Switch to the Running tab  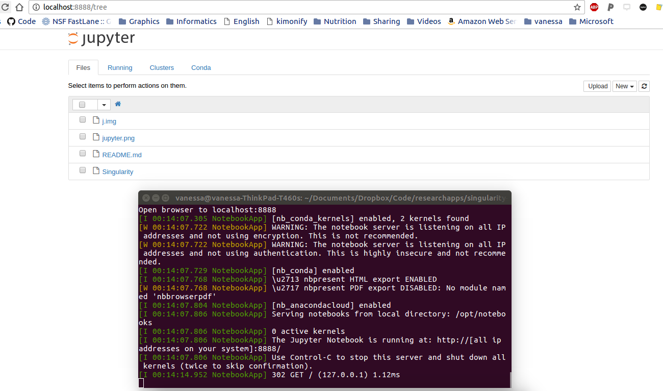[x=120, y=67]
